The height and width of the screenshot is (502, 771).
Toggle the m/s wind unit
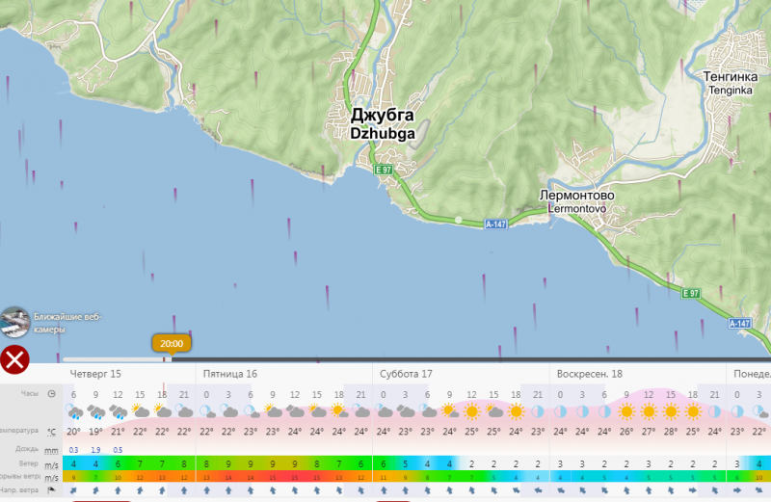tap(51, 463)
